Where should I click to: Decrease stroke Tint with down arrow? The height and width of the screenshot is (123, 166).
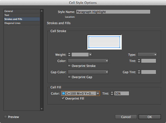pos(139,62)
